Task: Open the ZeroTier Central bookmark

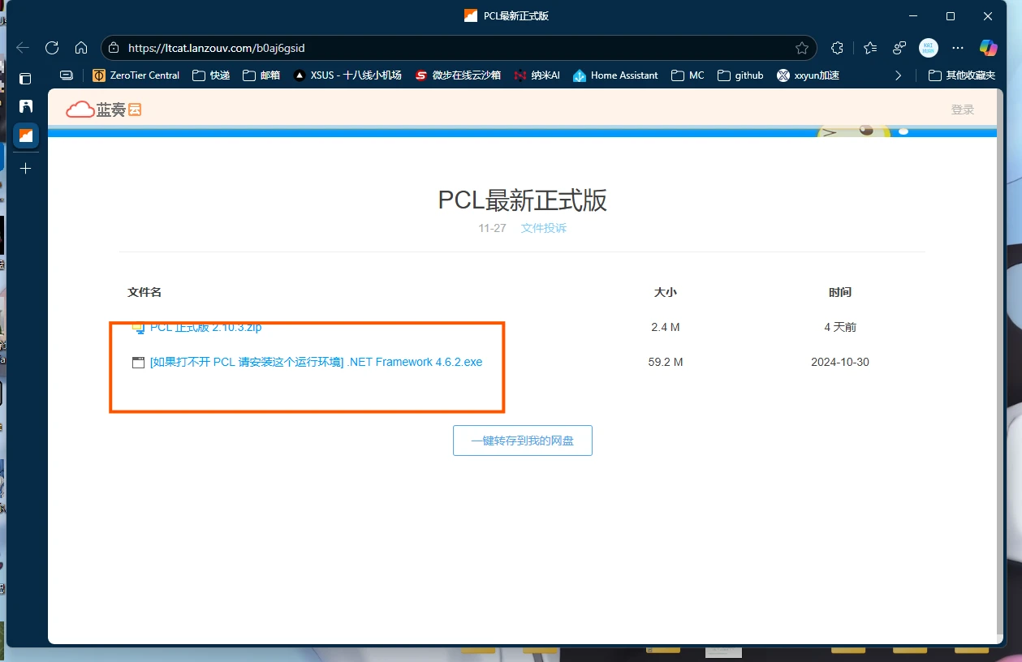Action: [x=136, y=75]
